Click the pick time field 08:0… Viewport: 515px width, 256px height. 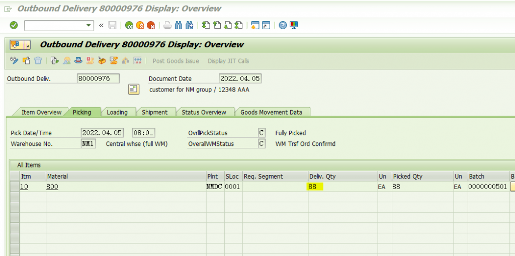click(144, 133)
